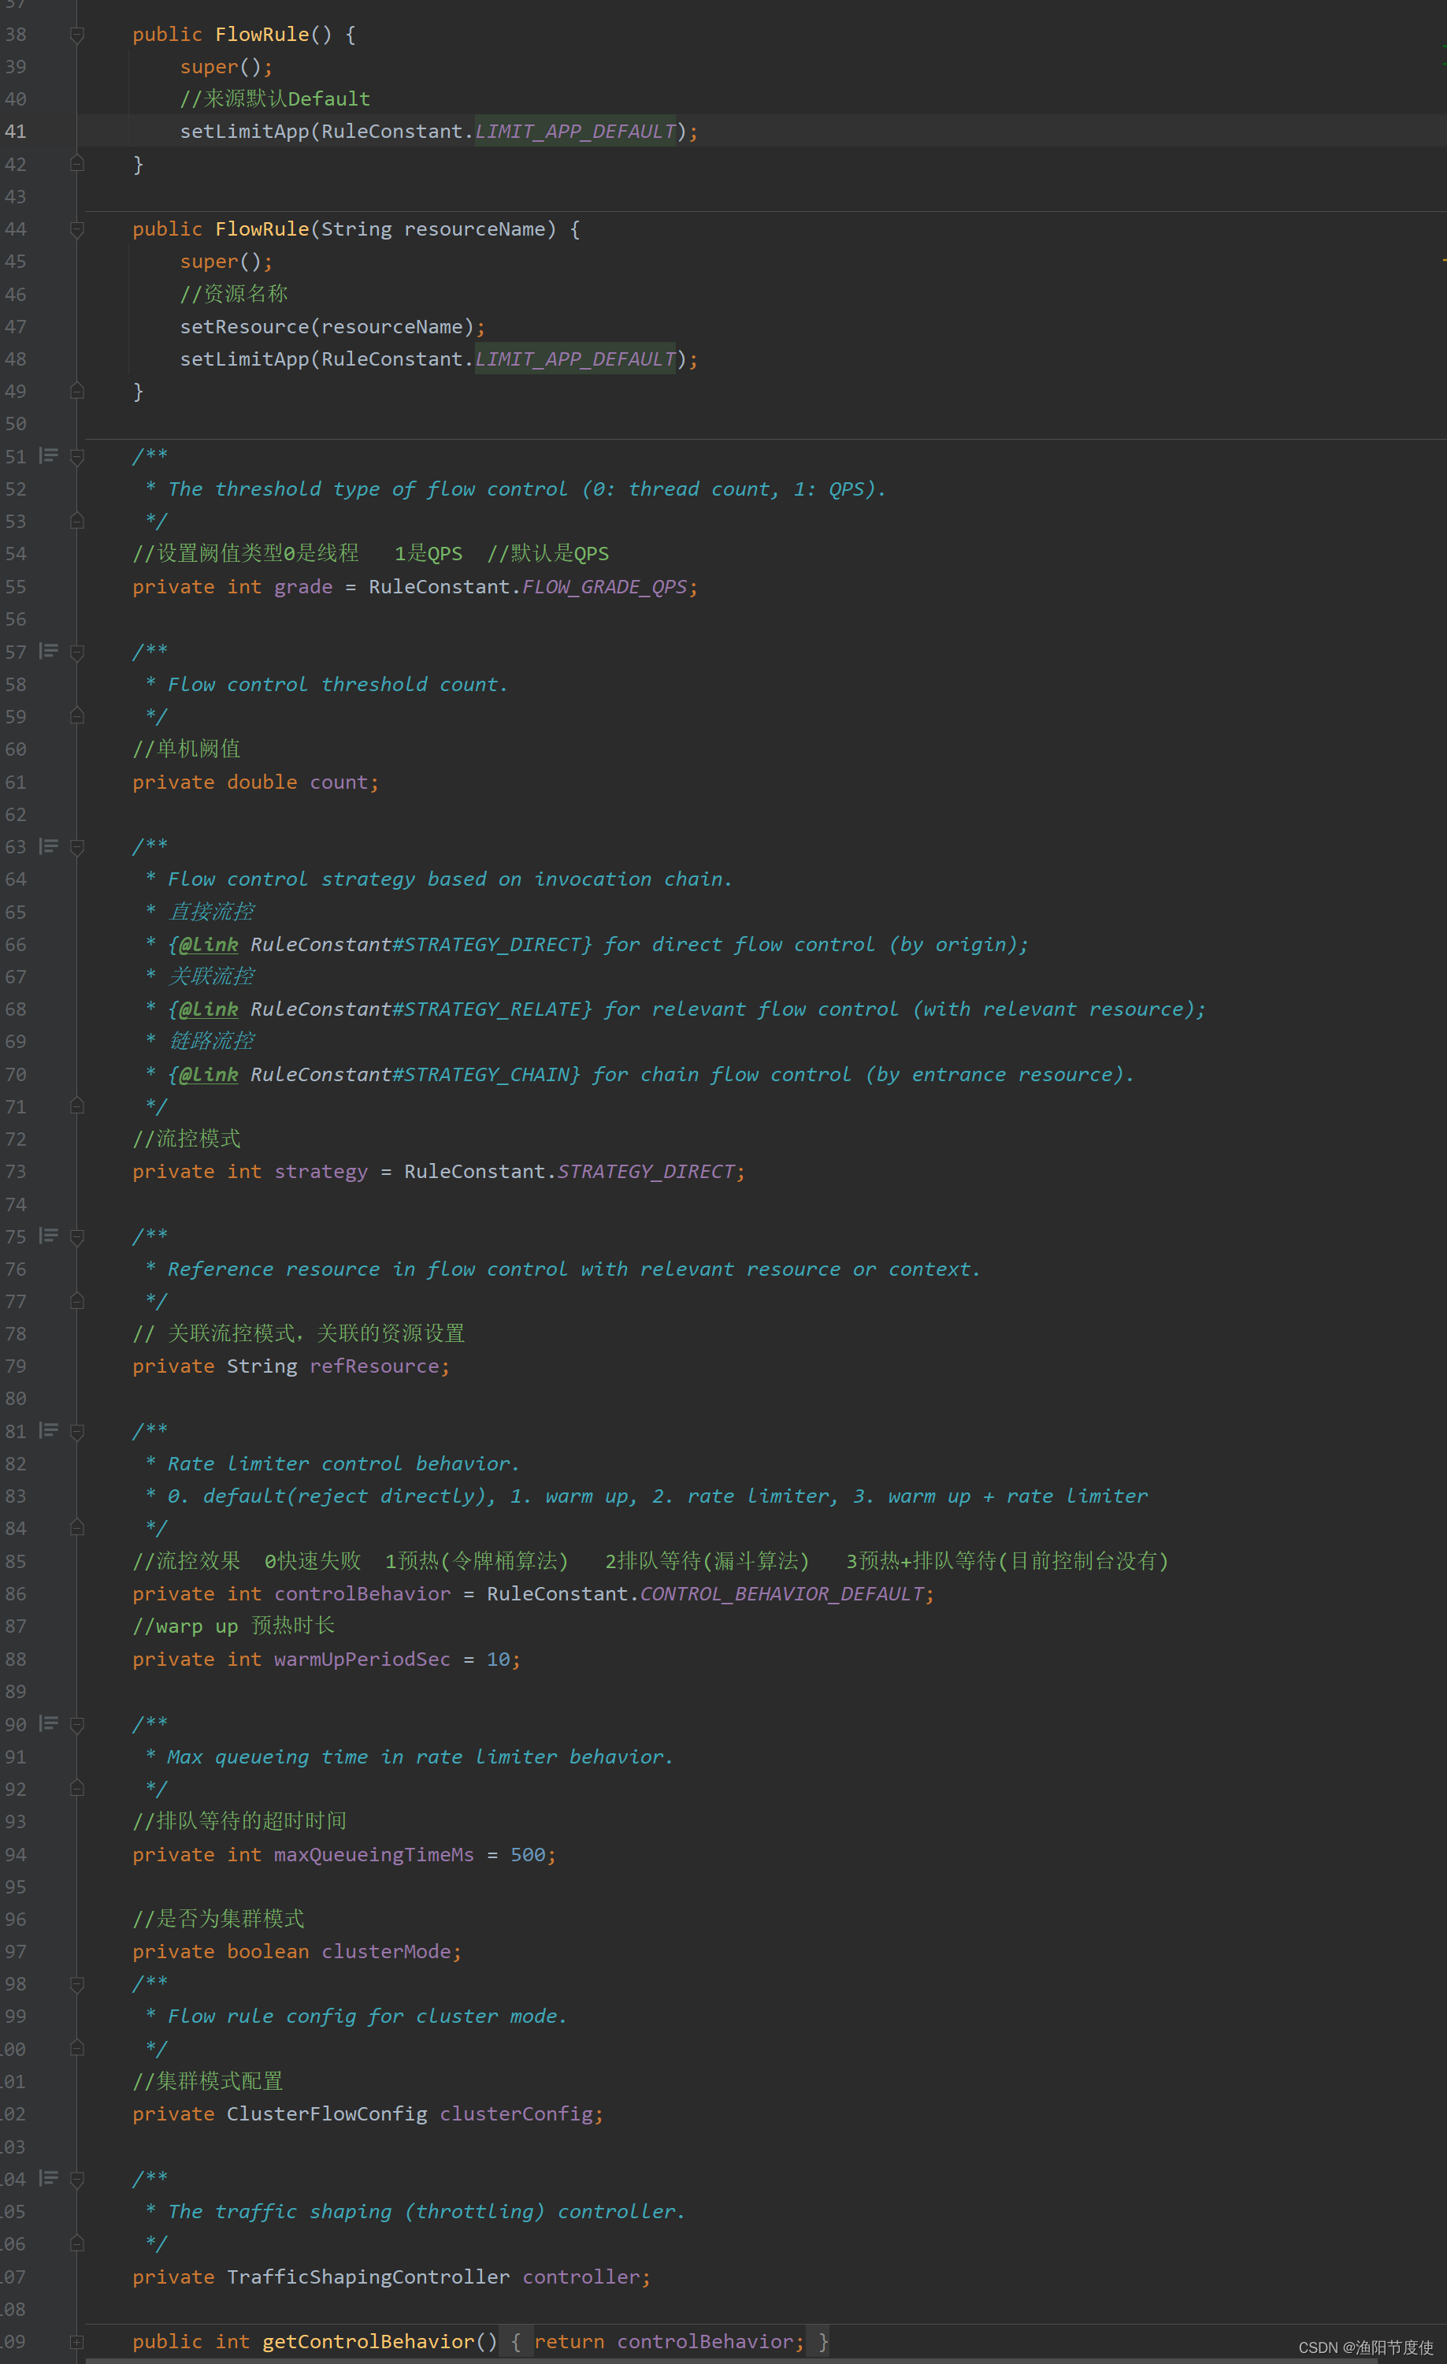Click fold end marker at line 42
The image size is (1447, 2364).
click(78, 164)
